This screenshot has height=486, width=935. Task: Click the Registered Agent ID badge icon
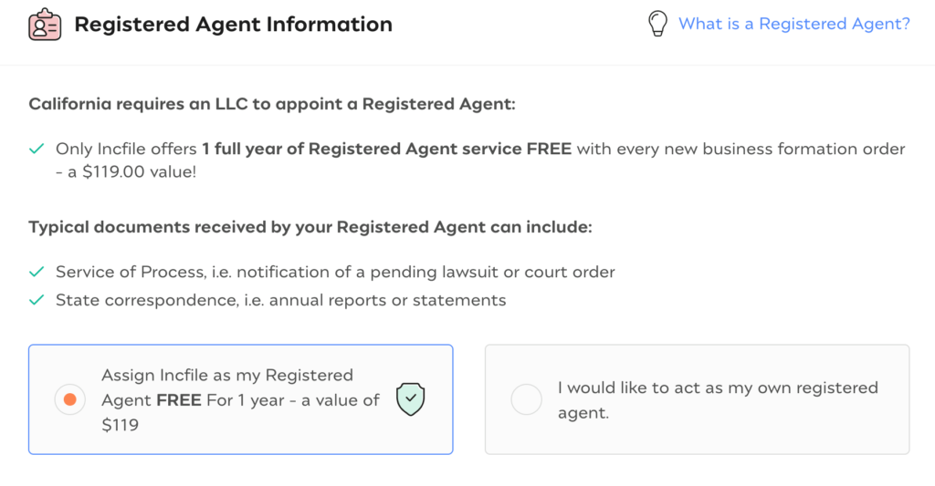pyautogui.click(x=45, y=25)
